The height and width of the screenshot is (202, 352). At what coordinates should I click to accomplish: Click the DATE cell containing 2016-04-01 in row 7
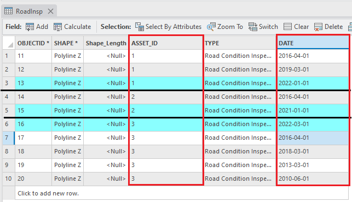[x=313, y=138]
